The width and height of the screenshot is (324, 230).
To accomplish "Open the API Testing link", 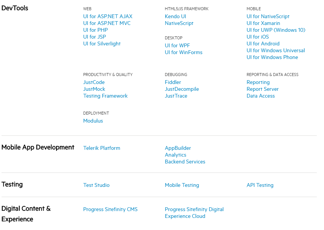I will point(260,185).
